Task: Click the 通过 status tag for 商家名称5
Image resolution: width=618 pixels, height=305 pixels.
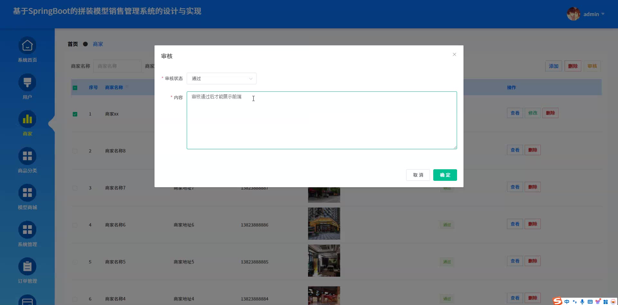Action: (x=447, y=262)
